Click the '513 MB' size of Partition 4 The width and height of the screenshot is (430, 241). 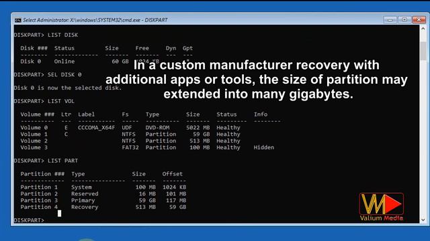coord(146,207)
